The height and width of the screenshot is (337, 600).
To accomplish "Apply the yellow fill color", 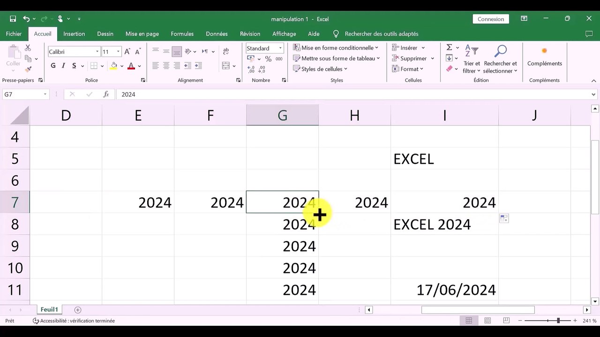I will (113, 66).
